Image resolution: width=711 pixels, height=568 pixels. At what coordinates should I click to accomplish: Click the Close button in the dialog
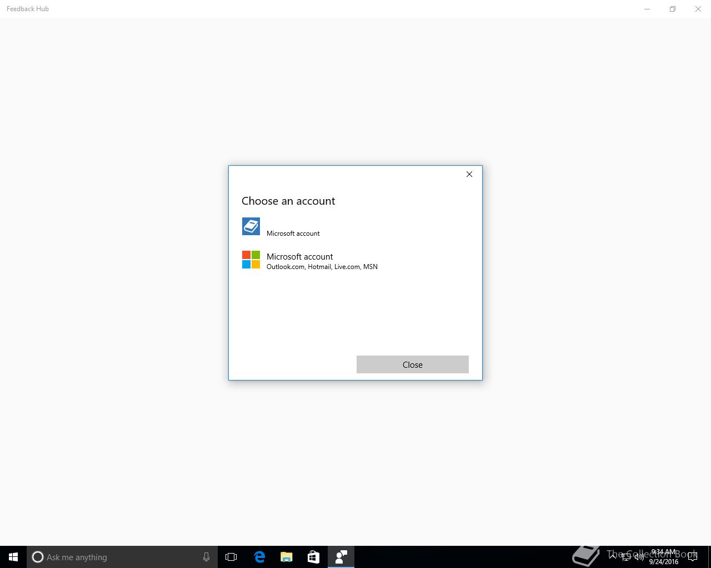click(x=413, y=364)
